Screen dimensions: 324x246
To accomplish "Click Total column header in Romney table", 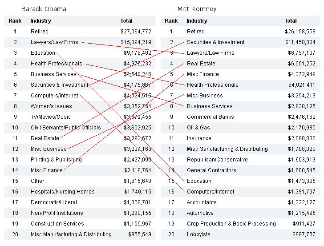I will click(291, 21).
